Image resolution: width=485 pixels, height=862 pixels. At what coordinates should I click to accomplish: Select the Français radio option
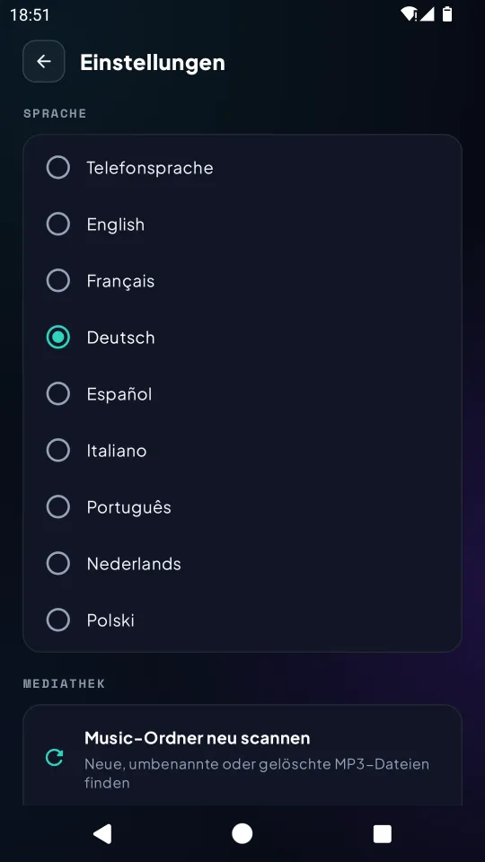[242, 281]
